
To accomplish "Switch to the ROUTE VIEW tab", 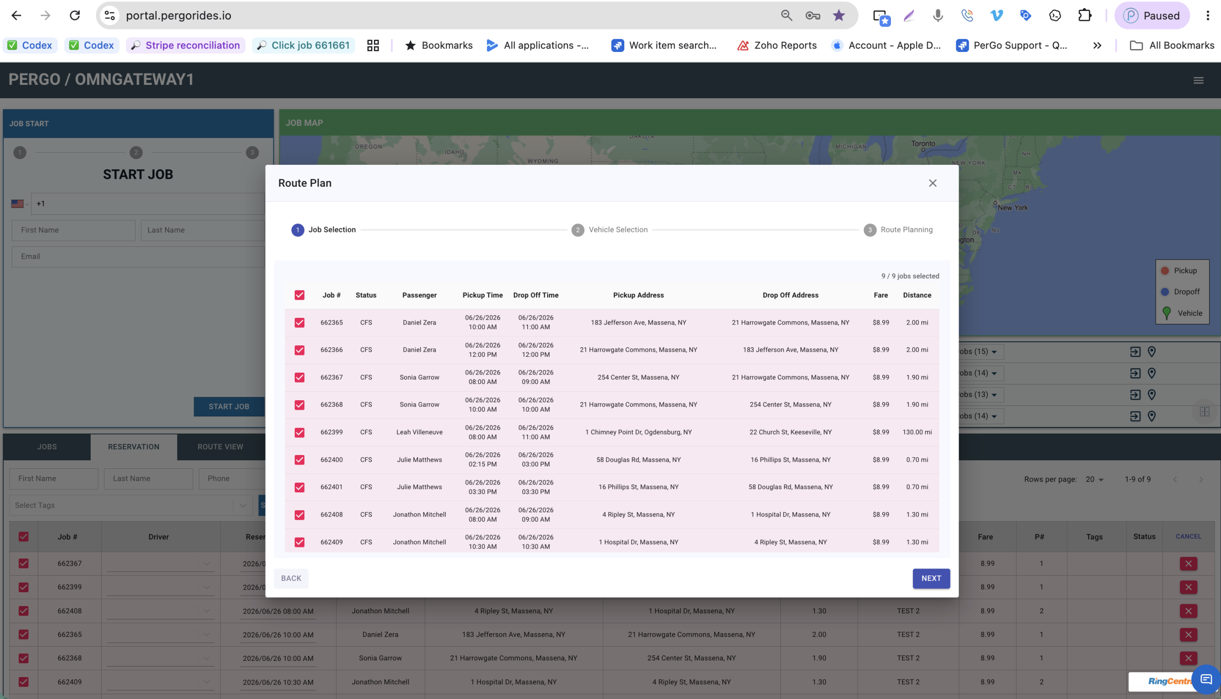I will [220, 447].
